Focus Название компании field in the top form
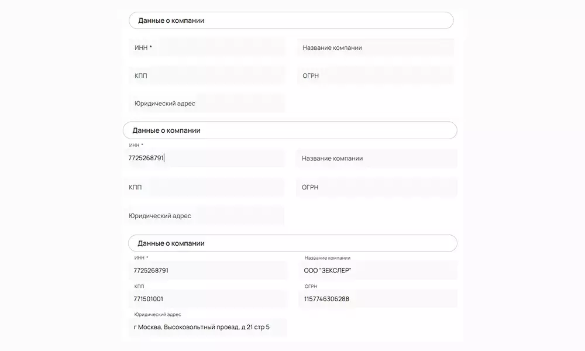Image resolution: width=585 pixels, height=351 pixels. click(375, 47)
